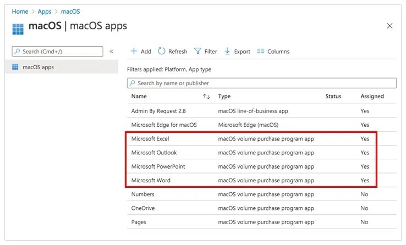
Task: Click the Filter funnel icon
Action: [x=197, y=51]
